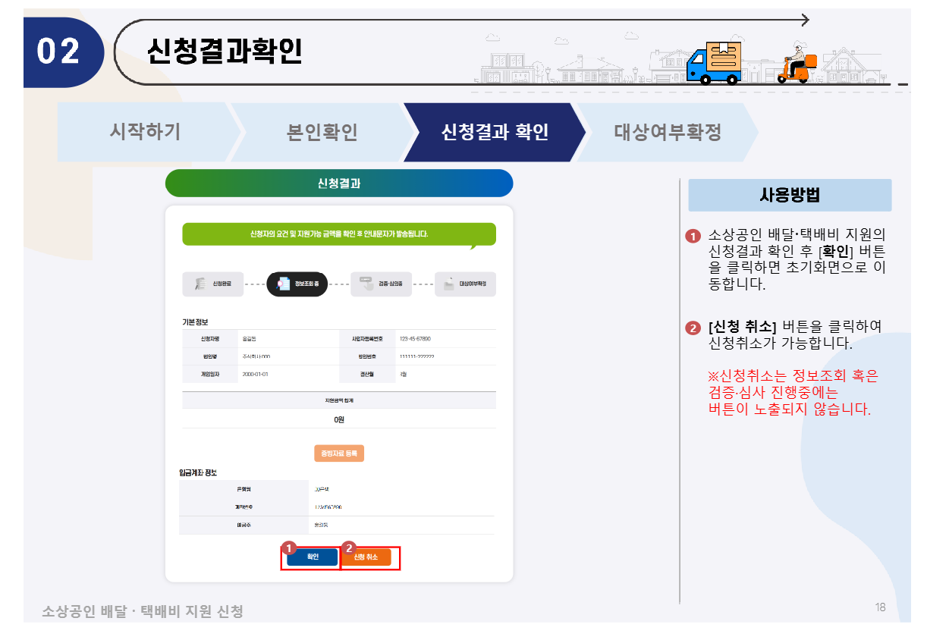Screen dimensions: 927x640
Task: Select the 신청결과 확인 step tab
Action: tap(495, 132)
